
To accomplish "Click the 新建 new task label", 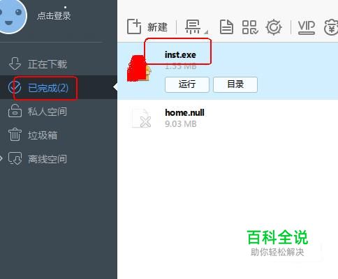I will [157, 27].
